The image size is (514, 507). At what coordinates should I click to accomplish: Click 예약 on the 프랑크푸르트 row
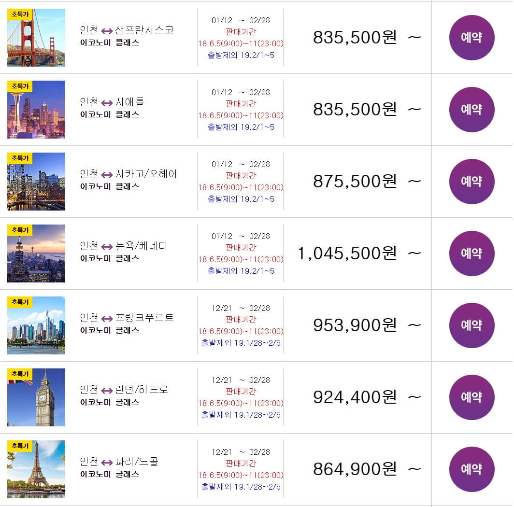pyautogui.click(x=471, y=325)
